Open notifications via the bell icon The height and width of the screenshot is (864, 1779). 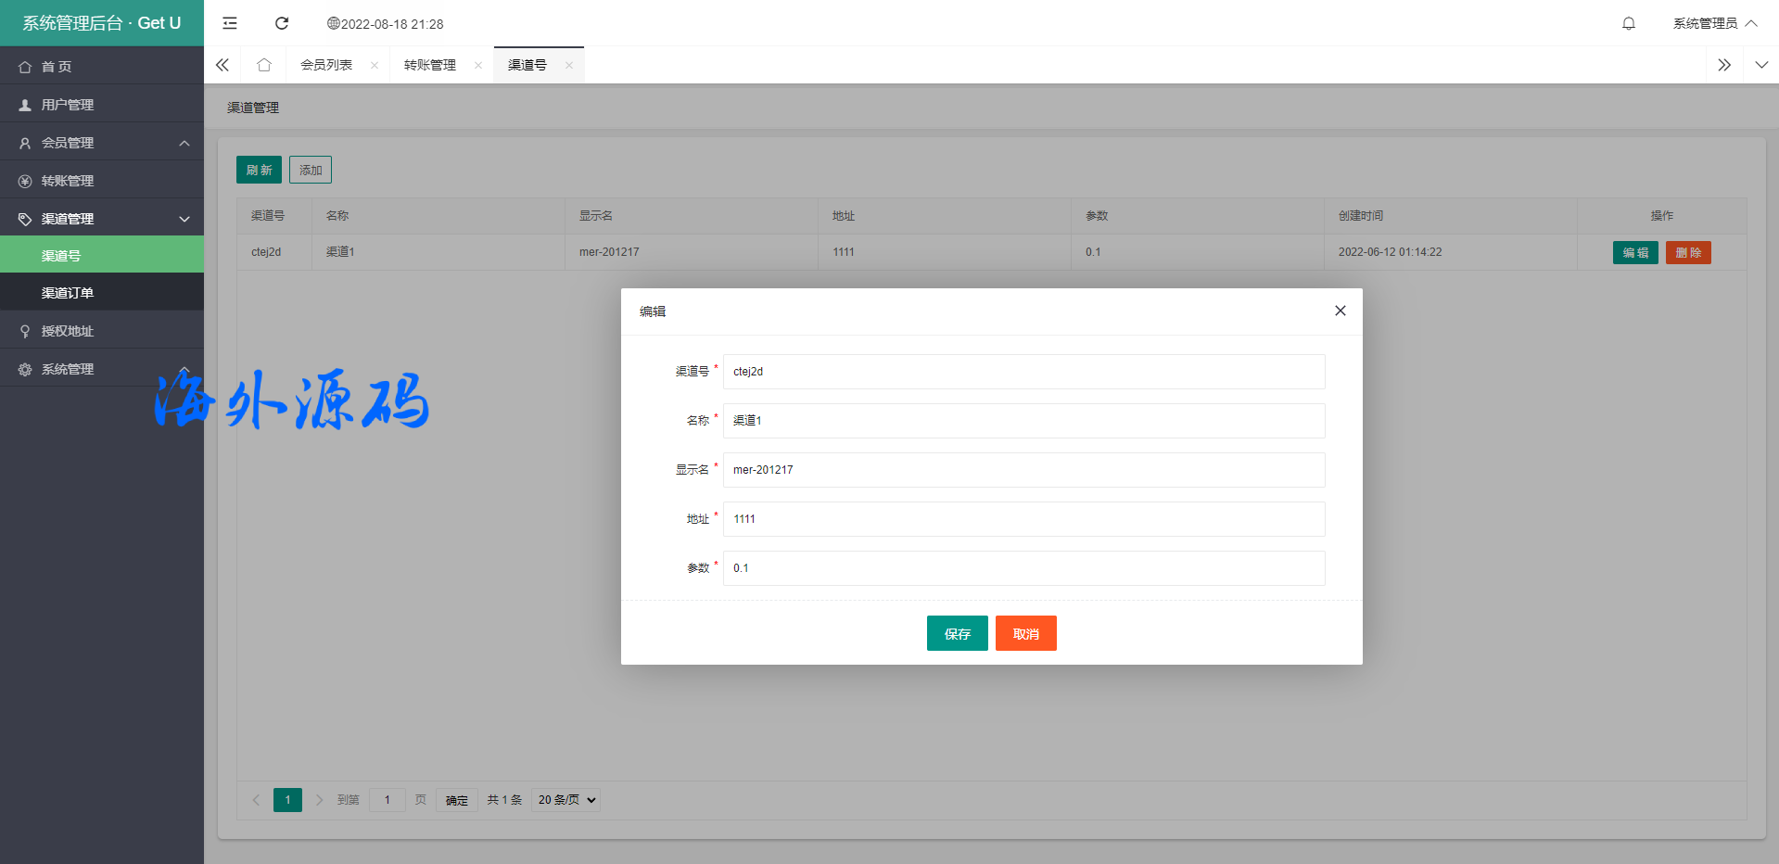(1628, 23)
